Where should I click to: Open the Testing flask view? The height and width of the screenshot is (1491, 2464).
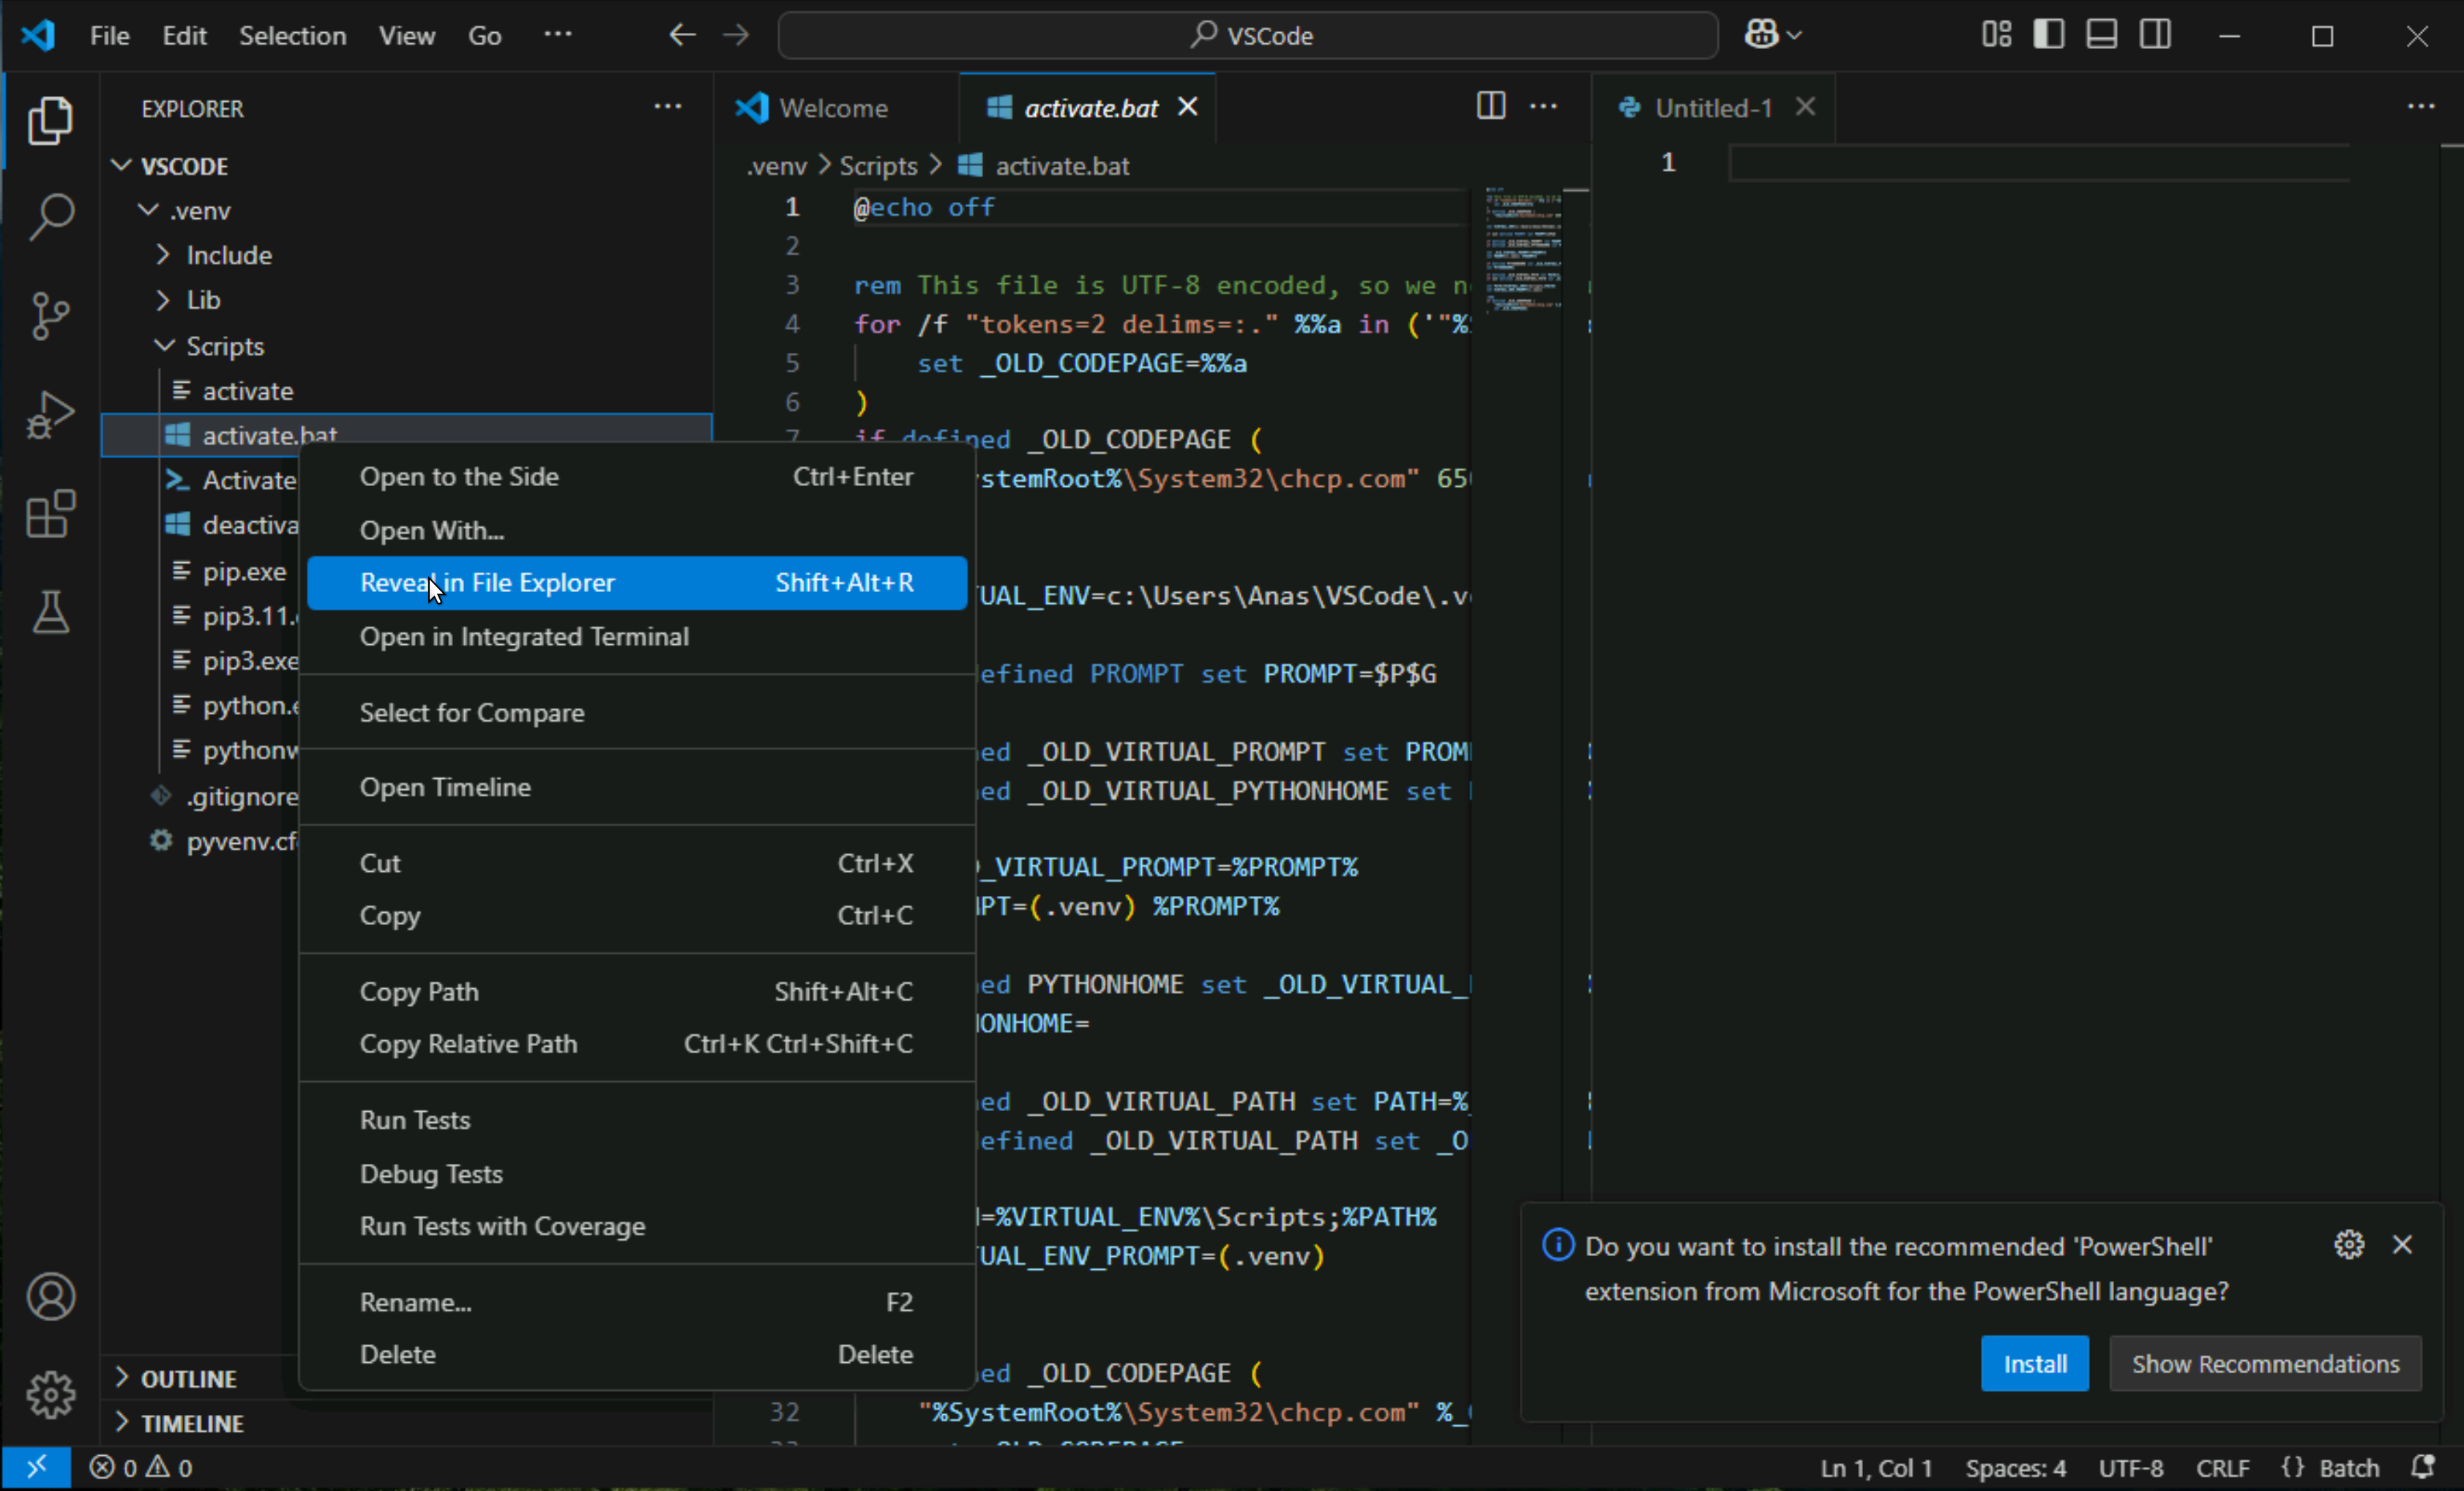(x=50, y=612)
